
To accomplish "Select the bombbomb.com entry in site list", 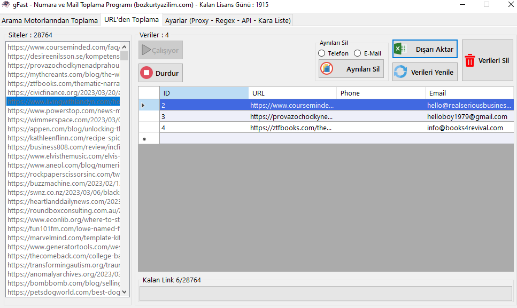I will [63, 283].
